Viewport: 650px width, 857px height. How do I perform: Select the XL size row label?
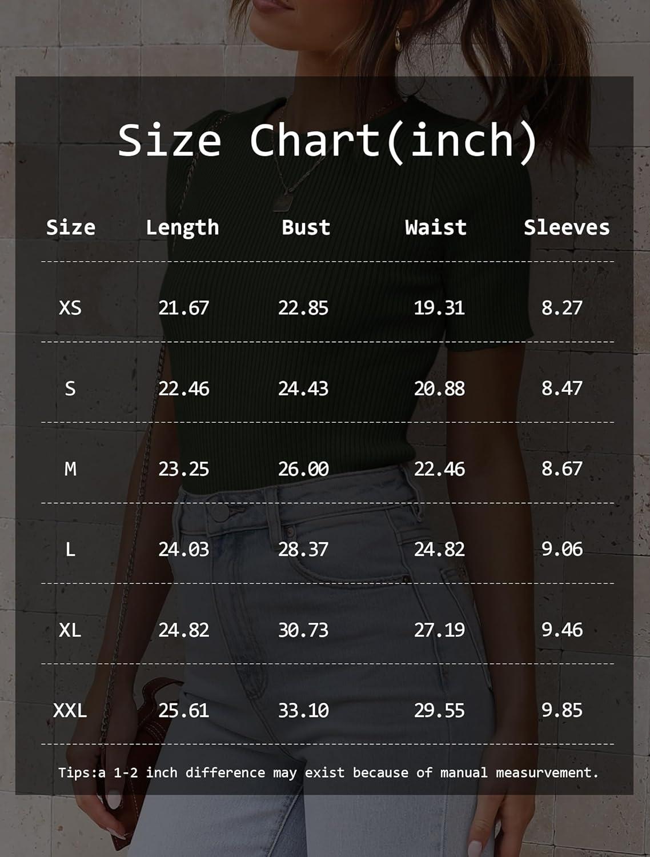click(x=70, y=630)
